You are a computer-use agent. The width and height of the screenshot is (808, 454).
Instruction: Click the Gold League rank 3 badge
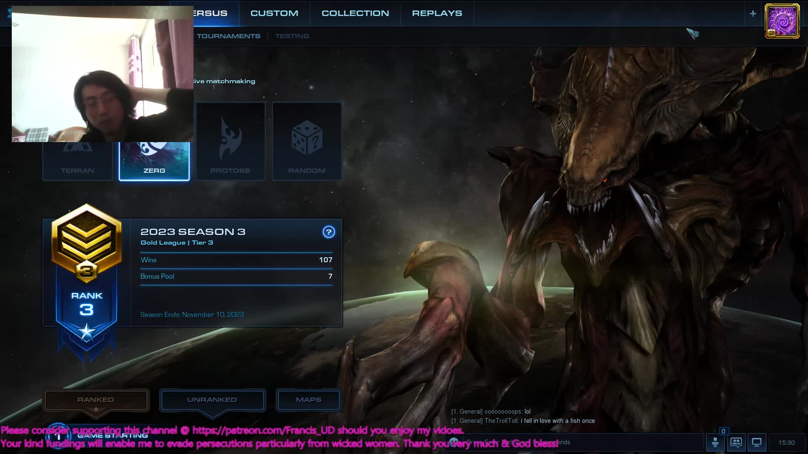coord(87,244)
